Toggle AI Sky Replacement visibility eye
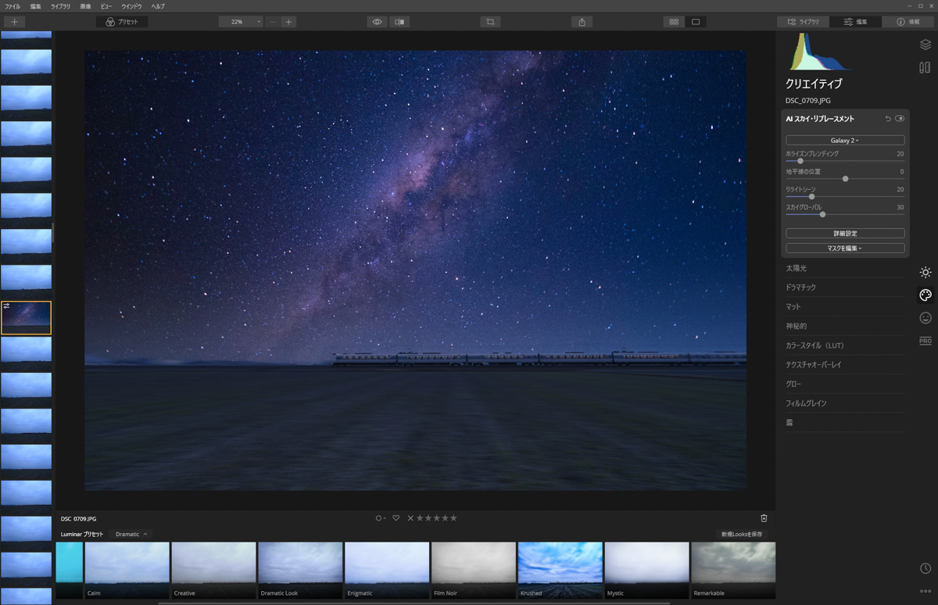The height and width of the screenshot is (605, 938). pos(900,119)
